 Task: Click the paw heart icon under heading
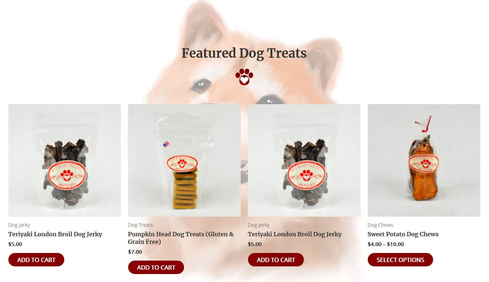[244, 77]
